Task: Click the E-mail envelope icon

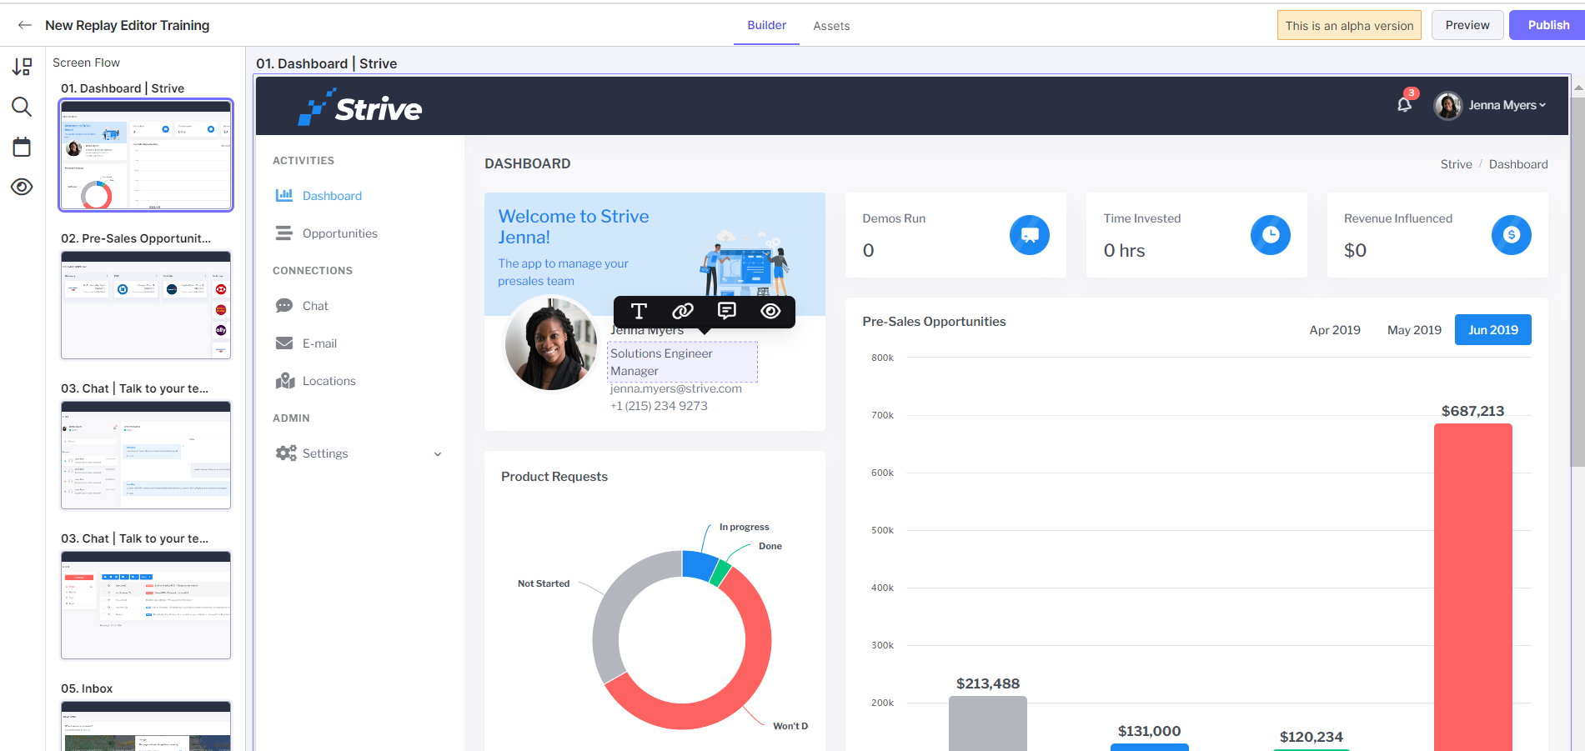Action: tap(284, 343)
